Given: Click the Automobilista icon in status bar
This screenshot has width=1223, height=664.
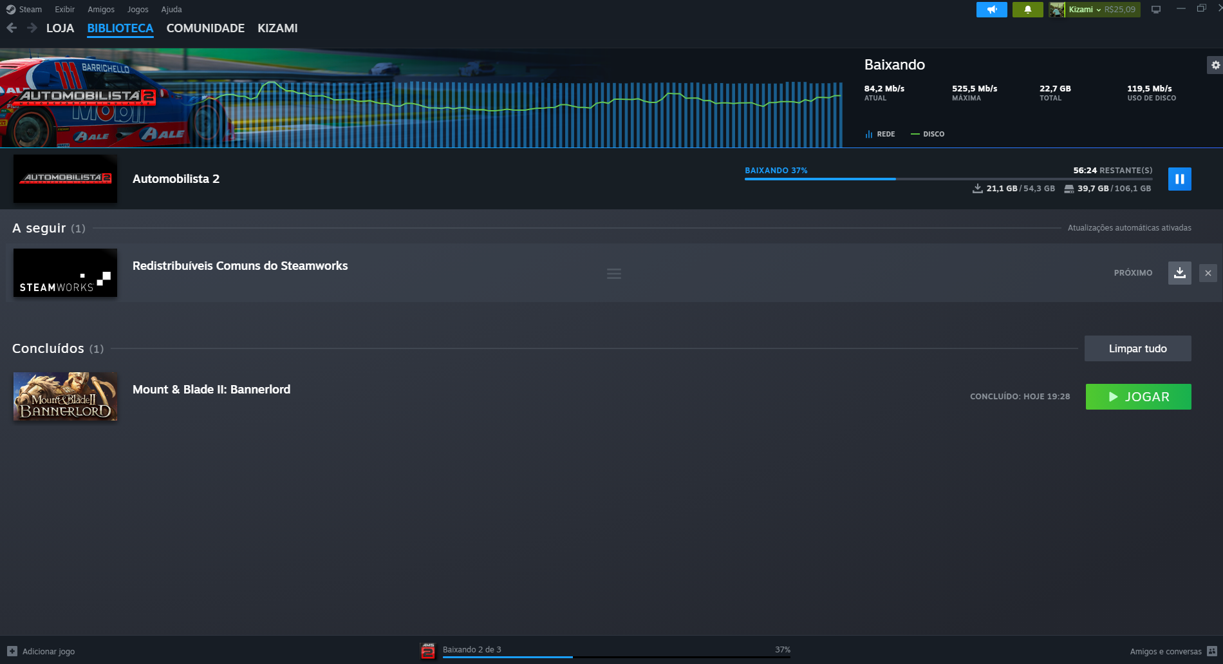Looking at the screenshot, I should pos(428,651).
